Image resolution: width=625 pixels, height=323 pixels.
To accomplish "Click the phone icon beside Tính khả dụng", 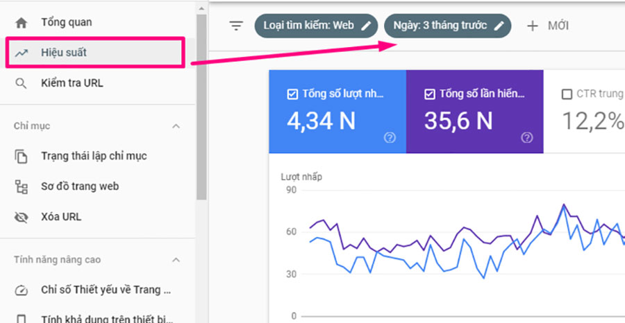I will click(x=21, y=319).
